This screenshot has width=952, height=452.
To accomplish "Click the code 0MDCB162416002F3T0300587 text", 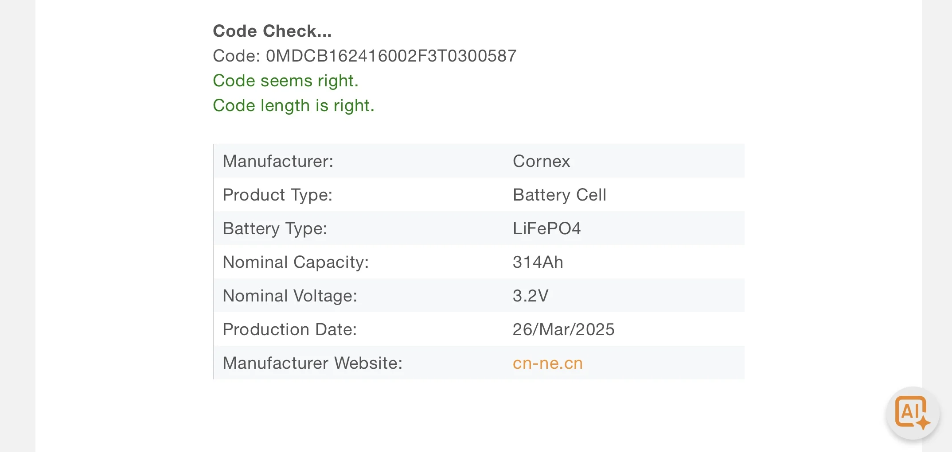I will 391,56.
